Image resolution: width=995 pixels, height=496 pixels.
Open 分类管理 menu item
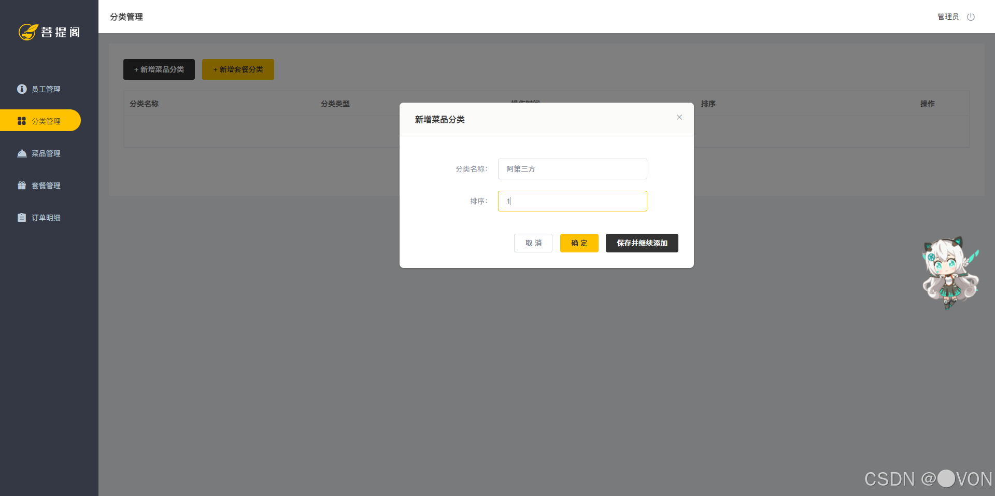(40, 120)
